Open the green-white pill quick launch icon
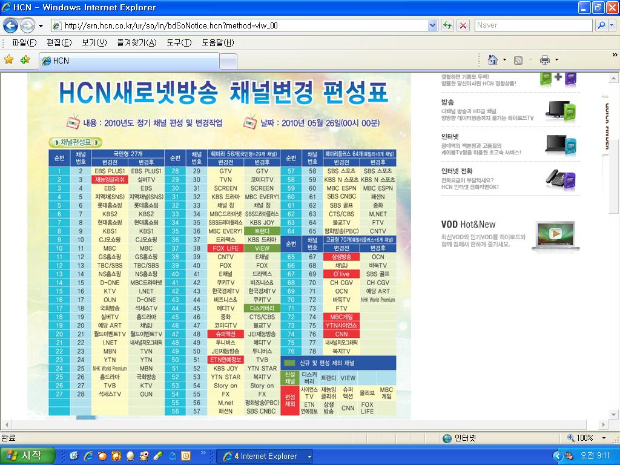Image resolution: width=620 pixels, height=465 pixels. coord(158,456)
